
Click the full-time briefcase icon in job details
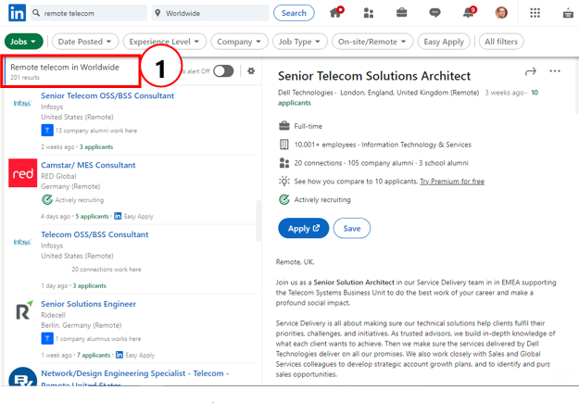point(284,126)
